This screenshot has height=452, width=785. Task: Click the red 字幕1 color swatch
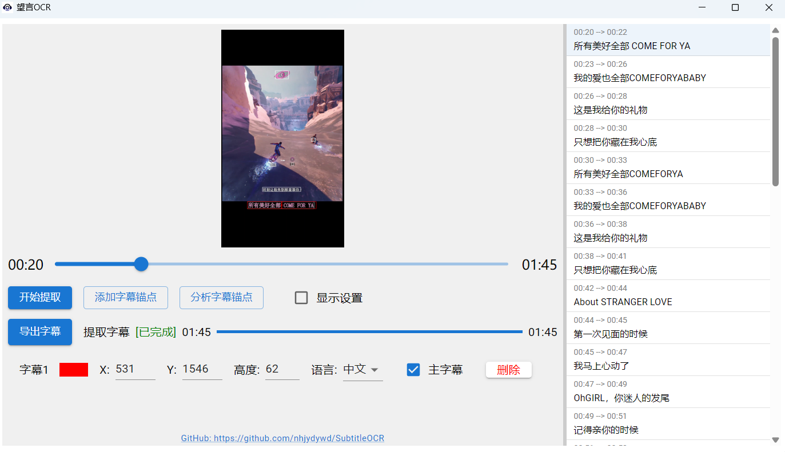pyautogui.click(x=74, y=370)
